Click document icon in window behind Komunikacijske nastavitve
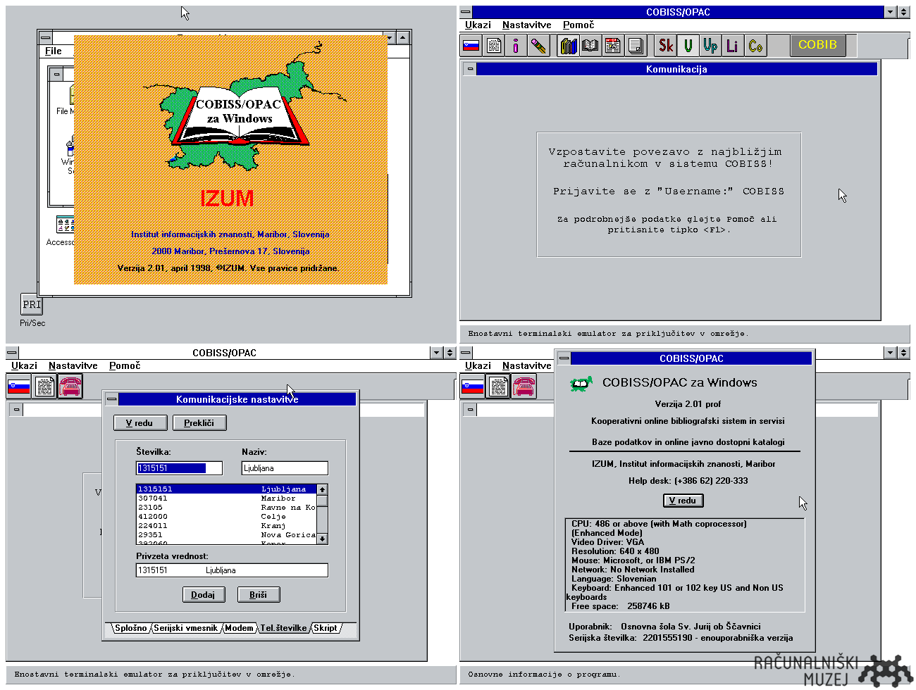 click(x=44, y=387)
